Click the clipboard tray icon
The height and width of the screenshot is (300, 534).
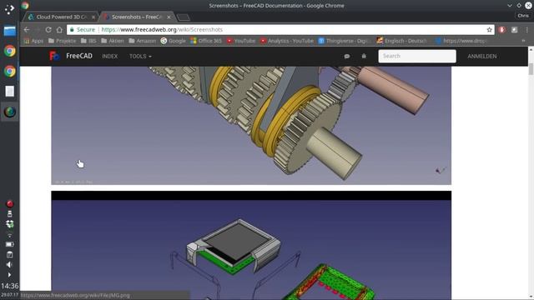(x=9, y=254)
